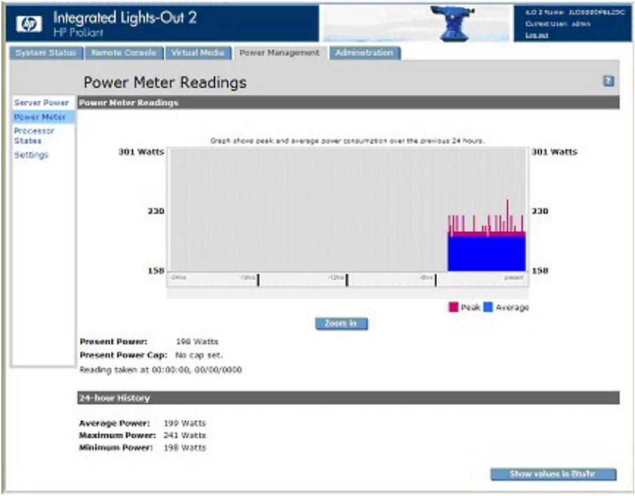The height and width of the screenshot is (496, 635).
Task: Click the 24-hour History section header
Action: (348, 398)
